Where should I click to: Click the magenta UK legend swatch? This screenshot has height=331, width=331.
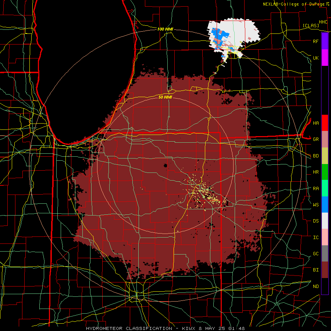click(x=325, y=58)
